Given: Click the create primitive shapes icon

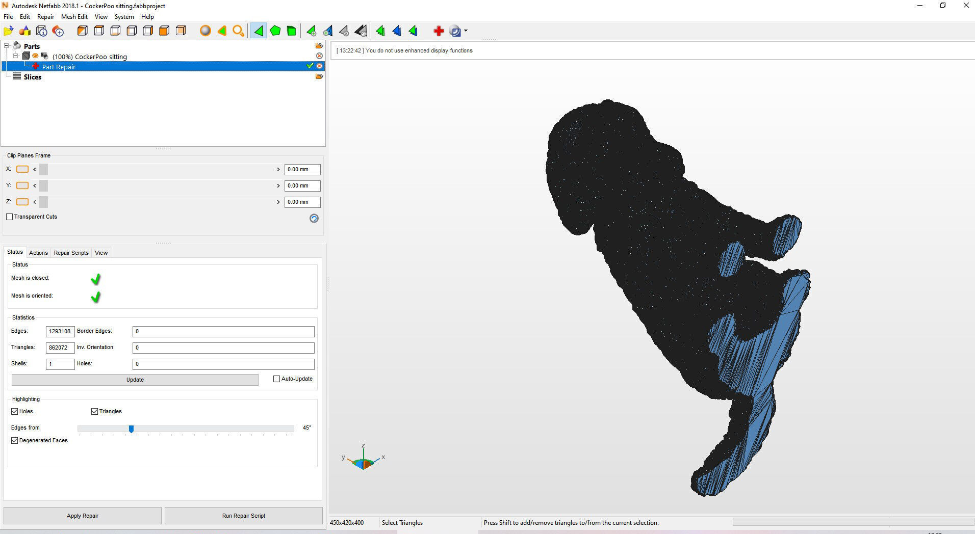Looking at the screenshot, I should [25, 31].
